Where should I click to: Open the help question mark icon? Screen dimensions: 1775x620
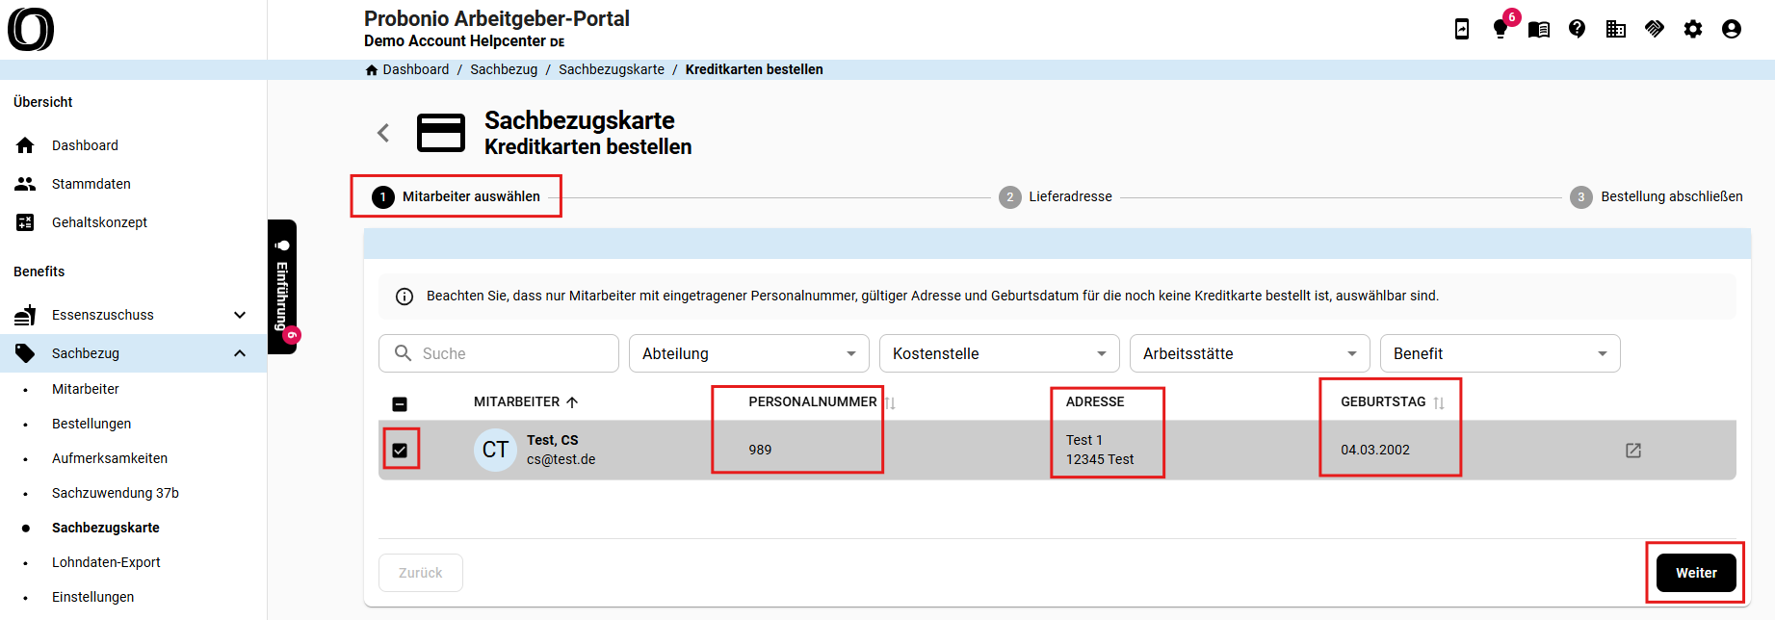coord(1578,29)
